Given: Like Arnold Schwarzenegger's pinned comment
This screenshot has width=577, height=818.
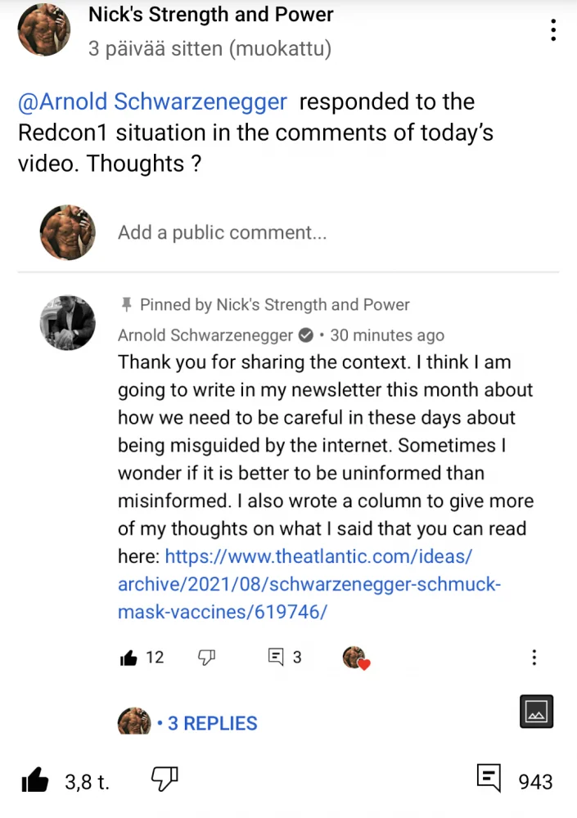Looking at the screenshot, I should click(128, 657).
